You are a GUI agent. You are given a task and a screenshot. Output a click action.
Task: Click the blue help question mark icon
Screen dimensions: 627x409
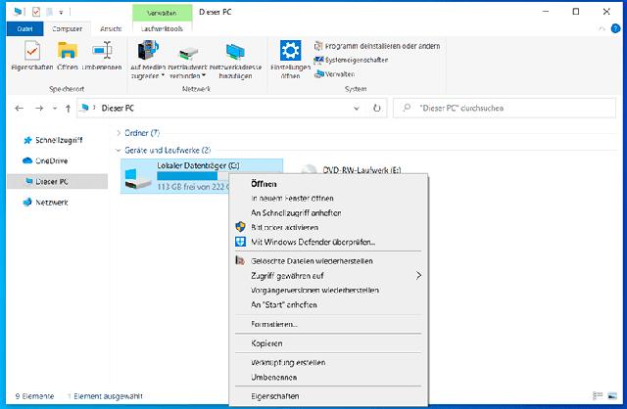click(x=616, y=28)
